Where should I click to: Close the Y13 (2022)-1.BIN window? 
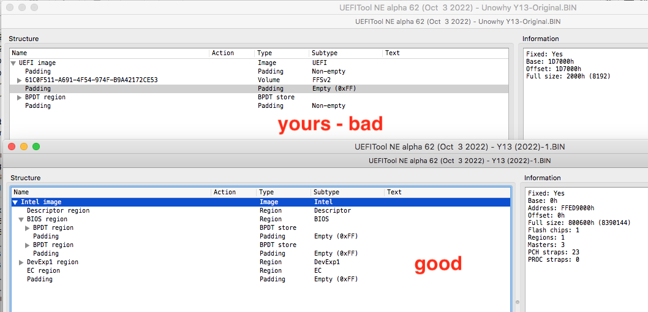(x=12, y=146)
